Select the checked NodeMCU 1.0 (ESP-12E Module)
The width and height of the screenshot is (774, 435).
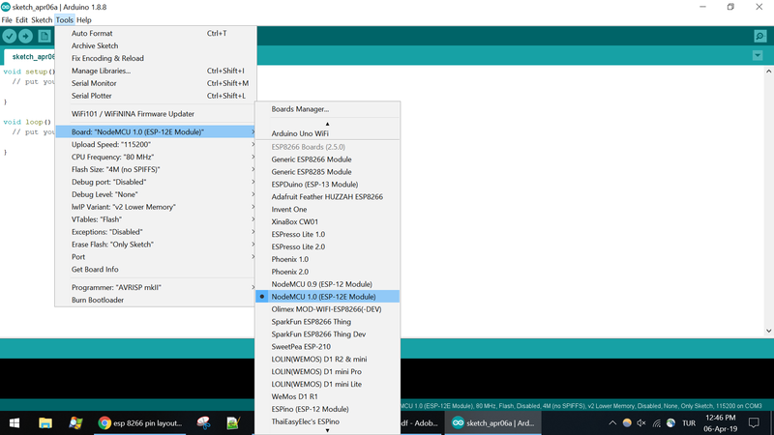tap(327, 297)
